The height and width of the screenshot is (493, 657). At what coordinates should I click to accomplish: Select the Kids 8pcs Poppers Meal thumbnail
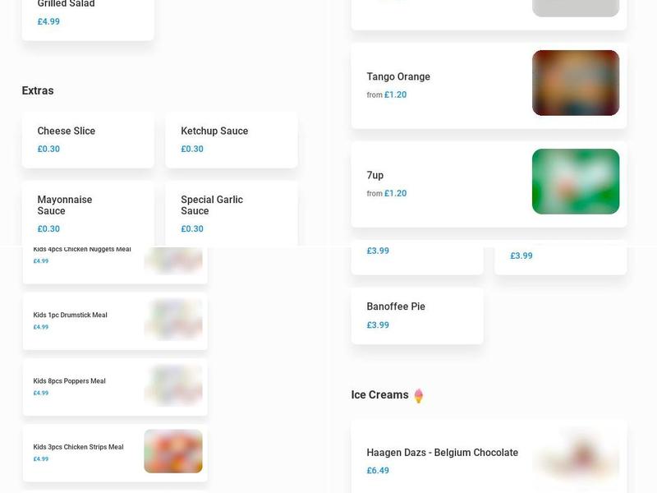(x=173, y=385)
